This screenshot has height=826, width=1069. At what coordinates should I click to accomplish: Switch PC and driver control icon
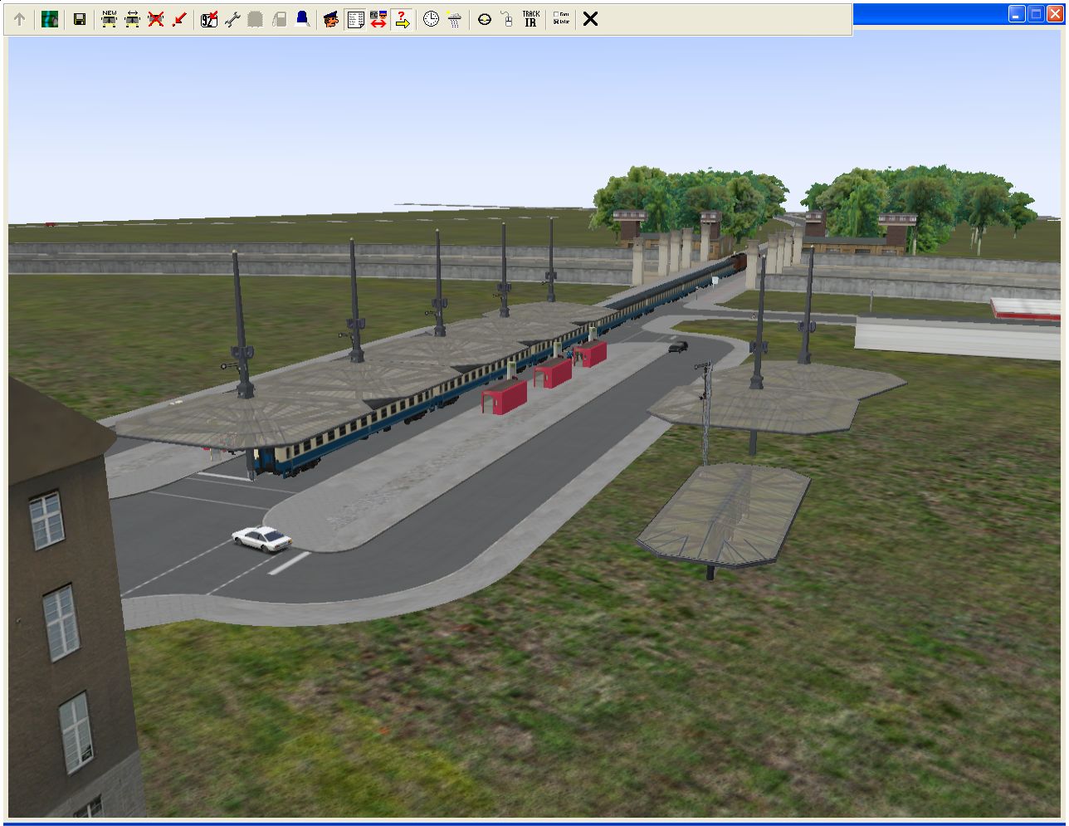[378, 19]
